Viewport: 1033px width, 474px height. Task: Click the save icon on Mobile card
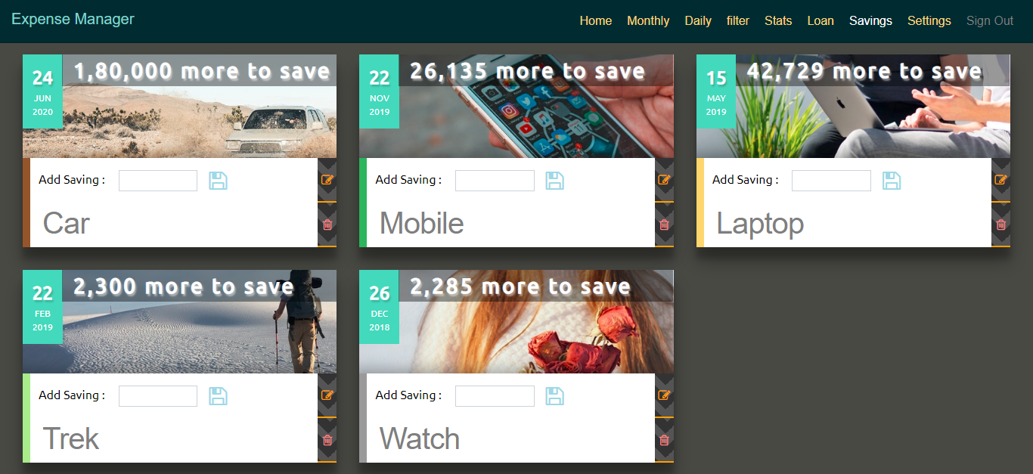click(x=555, y=181)
